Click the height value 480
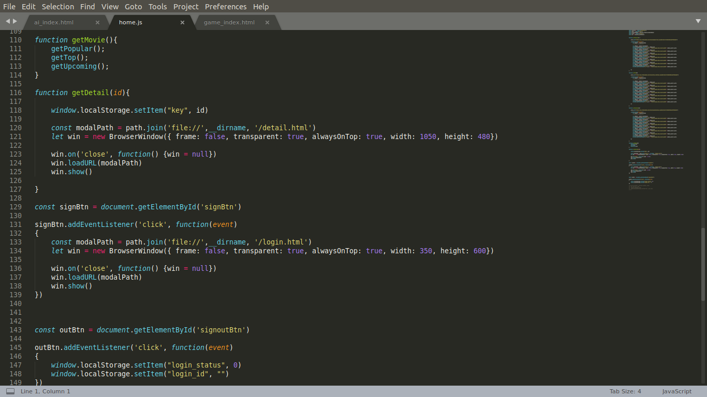707x397 pixels. coord(484,136)
